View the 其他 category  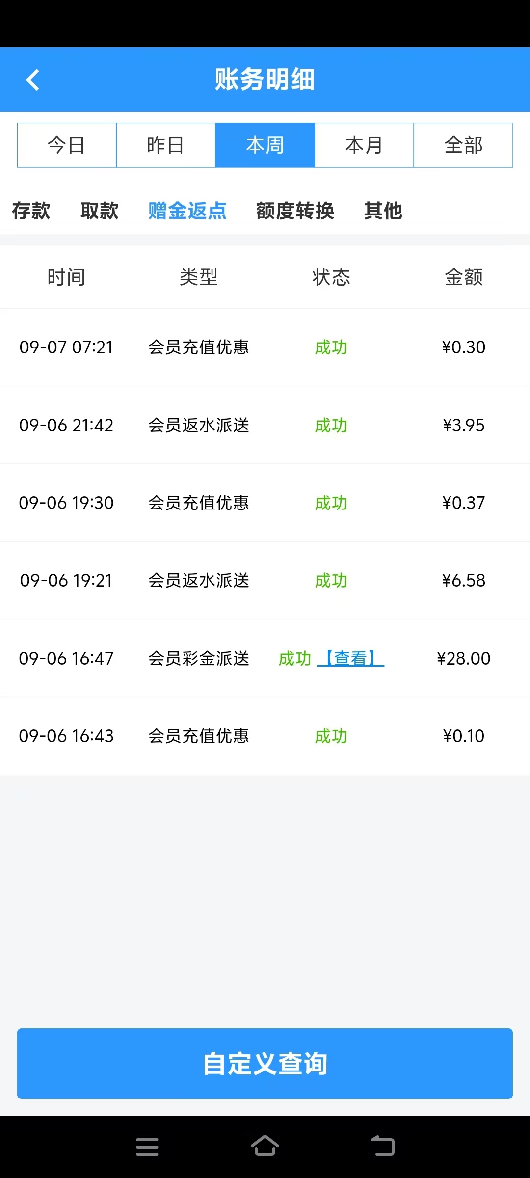tap(383, 211)
